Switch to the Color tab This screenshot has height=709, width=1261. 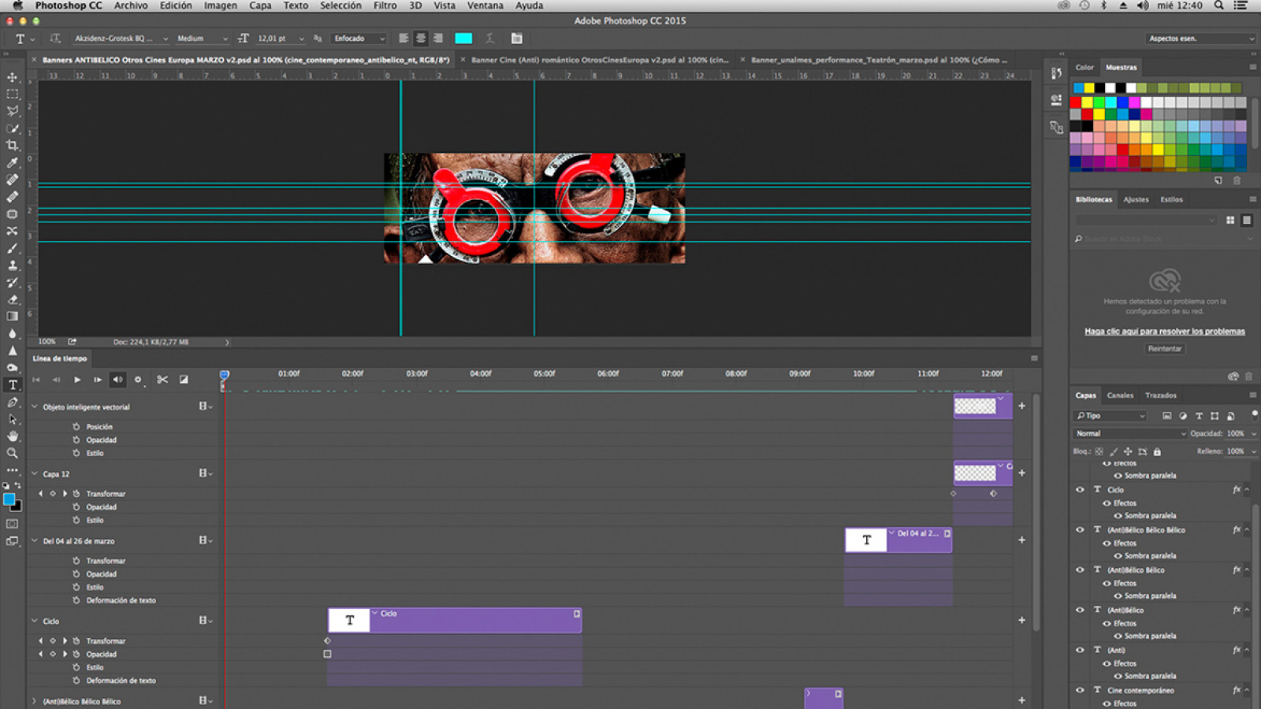point(1084,67)
